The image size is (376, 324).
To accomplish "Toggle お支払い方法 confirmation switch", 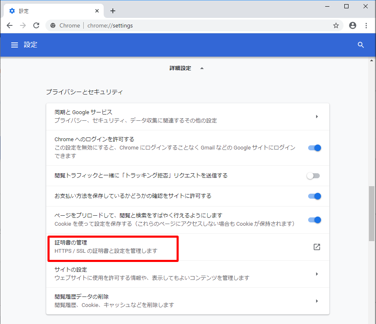I will [314, 196].
